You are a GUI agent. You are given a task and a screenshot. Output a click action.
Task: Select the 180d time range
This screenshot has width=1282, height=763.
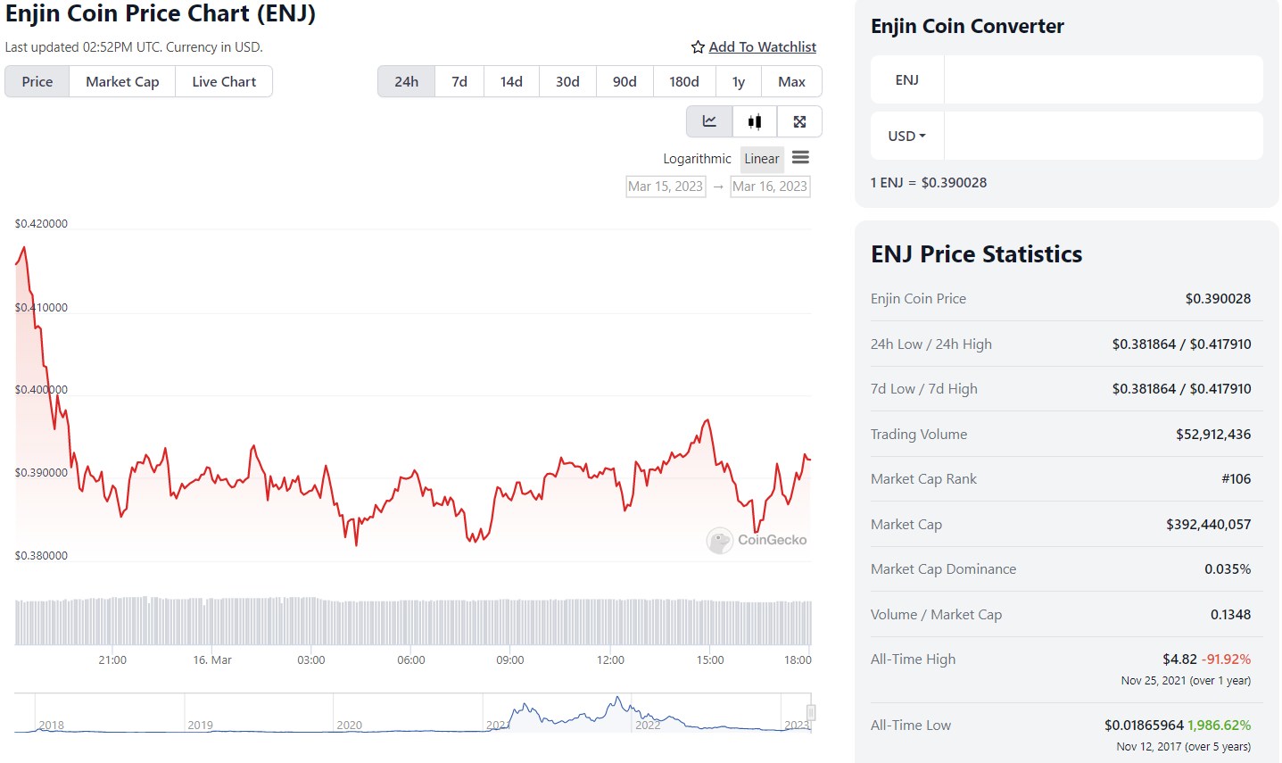pyautogui.click(x=684, y=81)
